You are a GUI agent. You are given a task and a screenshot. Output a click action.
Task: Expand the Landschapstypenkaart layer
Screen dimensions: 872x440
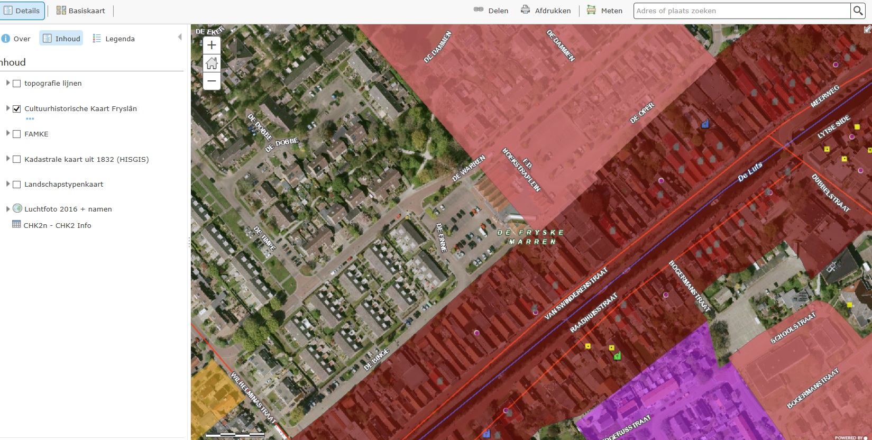(x=7, y=184)
